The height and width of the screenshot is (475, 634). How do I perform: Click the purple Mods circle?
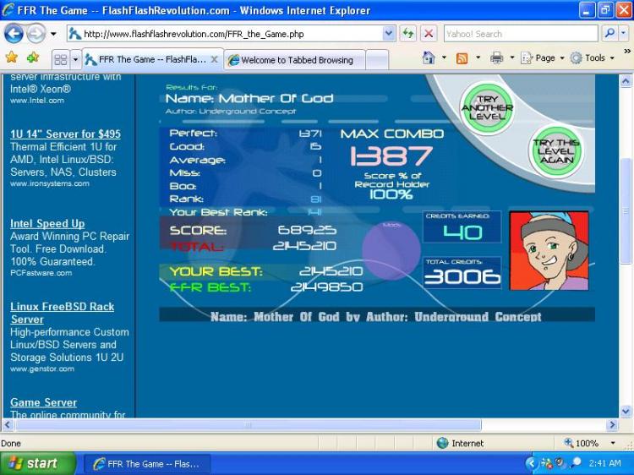coord(391,250)
